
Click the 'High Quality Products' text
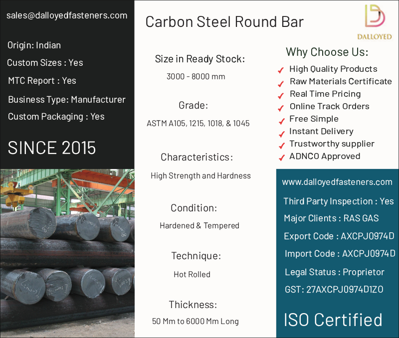tap(333, 69)
